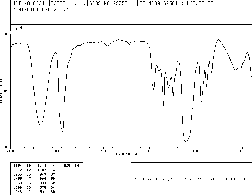
Task: Select the 526 peak table entry
Action: pyautogui.click(x=71, y=166)
